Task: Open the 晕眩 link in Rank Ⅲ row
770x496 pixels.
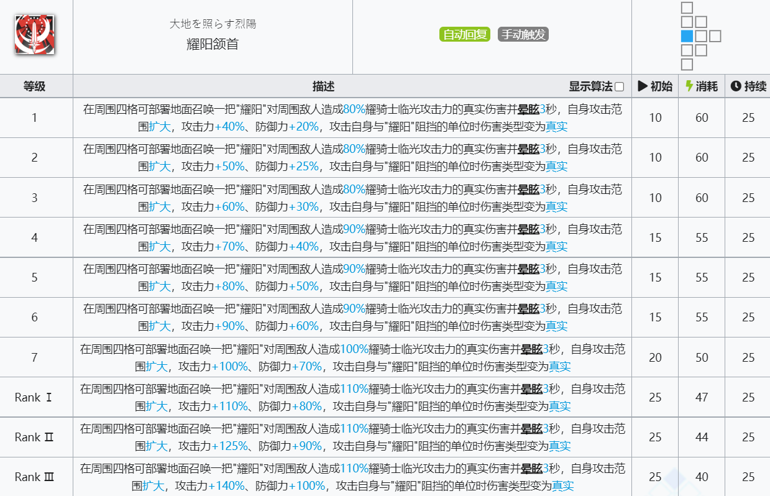Action: tap(531, 469)
